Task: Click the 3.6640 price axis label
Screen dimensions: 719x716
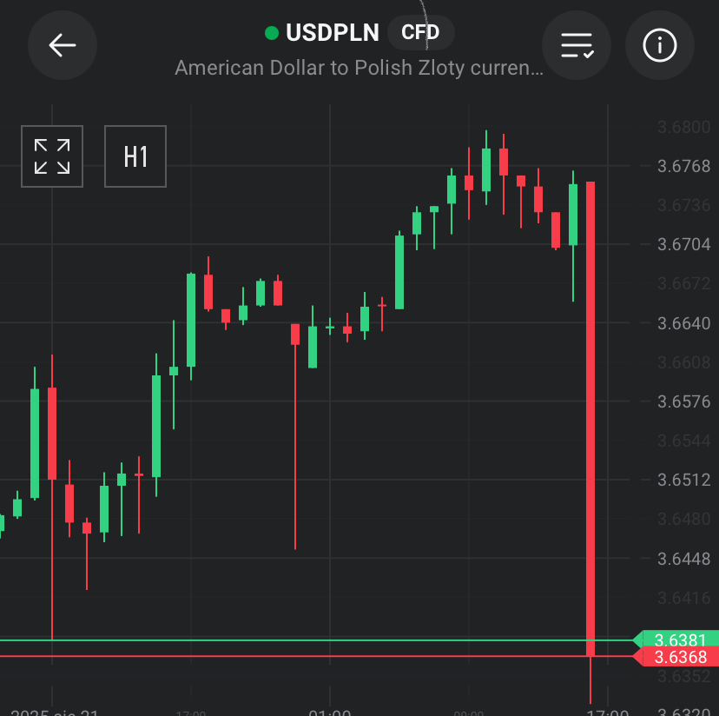Action: click(x=684, y=323)
